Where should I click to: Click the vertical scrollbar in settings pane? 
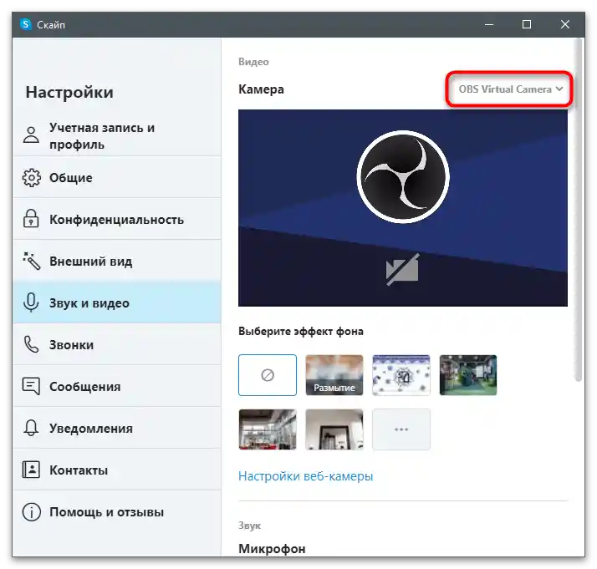(579, 209)
